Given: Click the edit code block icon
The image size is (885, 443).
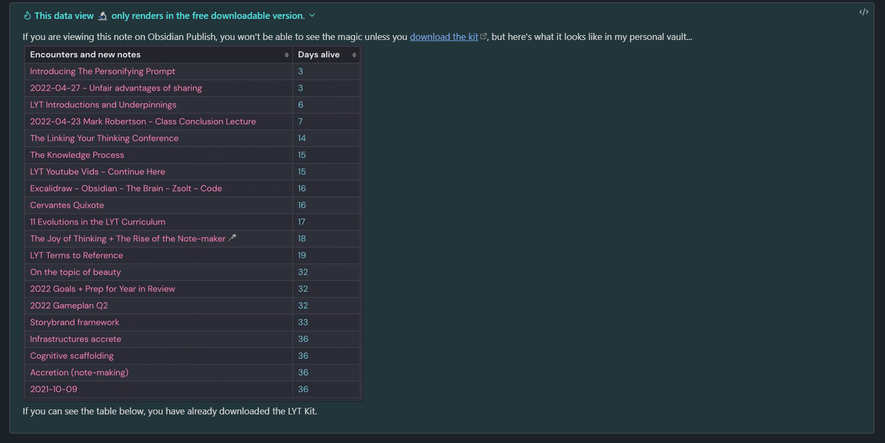Looking at the screenshot, I should tap(863, 12).
